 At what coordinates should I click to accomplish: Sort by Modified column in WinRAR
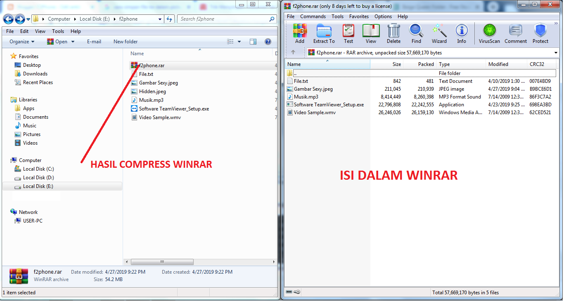[506, 64]
